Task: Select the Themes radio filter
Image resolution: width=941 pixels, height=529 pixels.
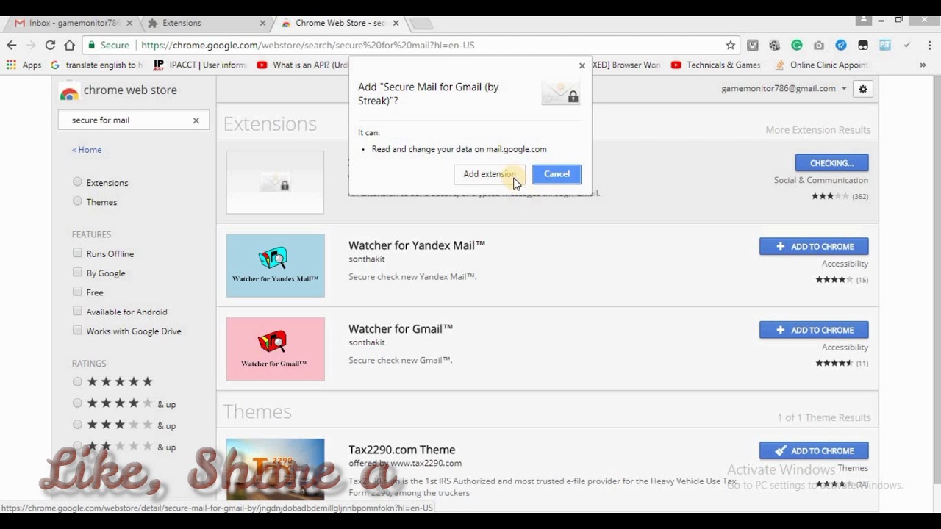Action: pos(77,201)
